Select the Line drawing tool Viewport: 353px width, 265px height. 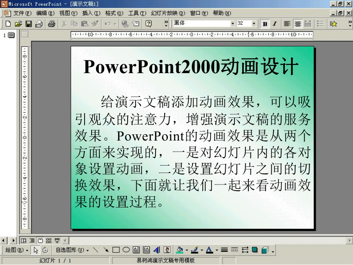coord(96,250)
